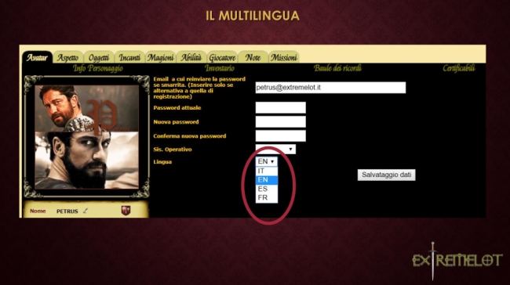510x285 pixels.
Task: Click the pencil edit icon beside PETRUS
Action: point(86,211)
